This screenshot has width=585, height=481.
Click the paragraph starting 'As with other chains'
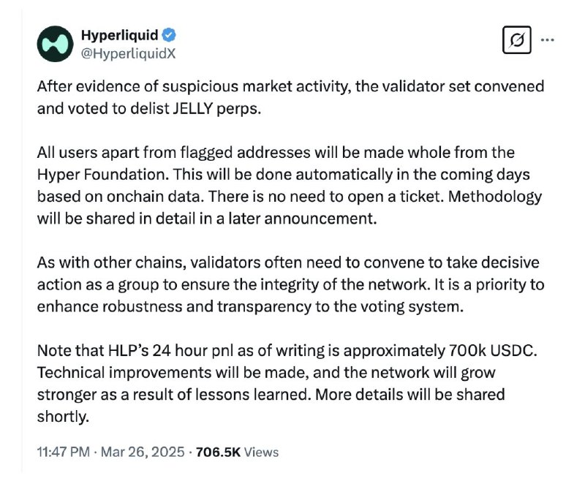tap(290, 284)
